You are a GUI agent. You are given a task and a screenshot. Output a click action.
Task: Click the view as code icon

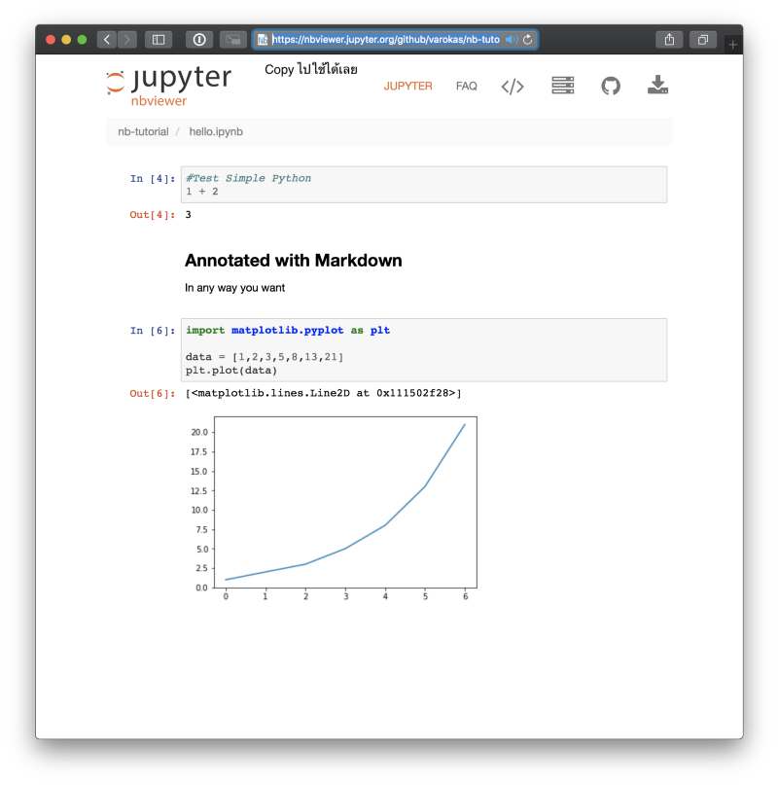pyautogui.click(x=513, y=87)
